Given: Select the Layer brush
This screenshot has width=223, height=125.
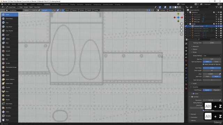Looking at the screenshot, I should click(9, 35).
